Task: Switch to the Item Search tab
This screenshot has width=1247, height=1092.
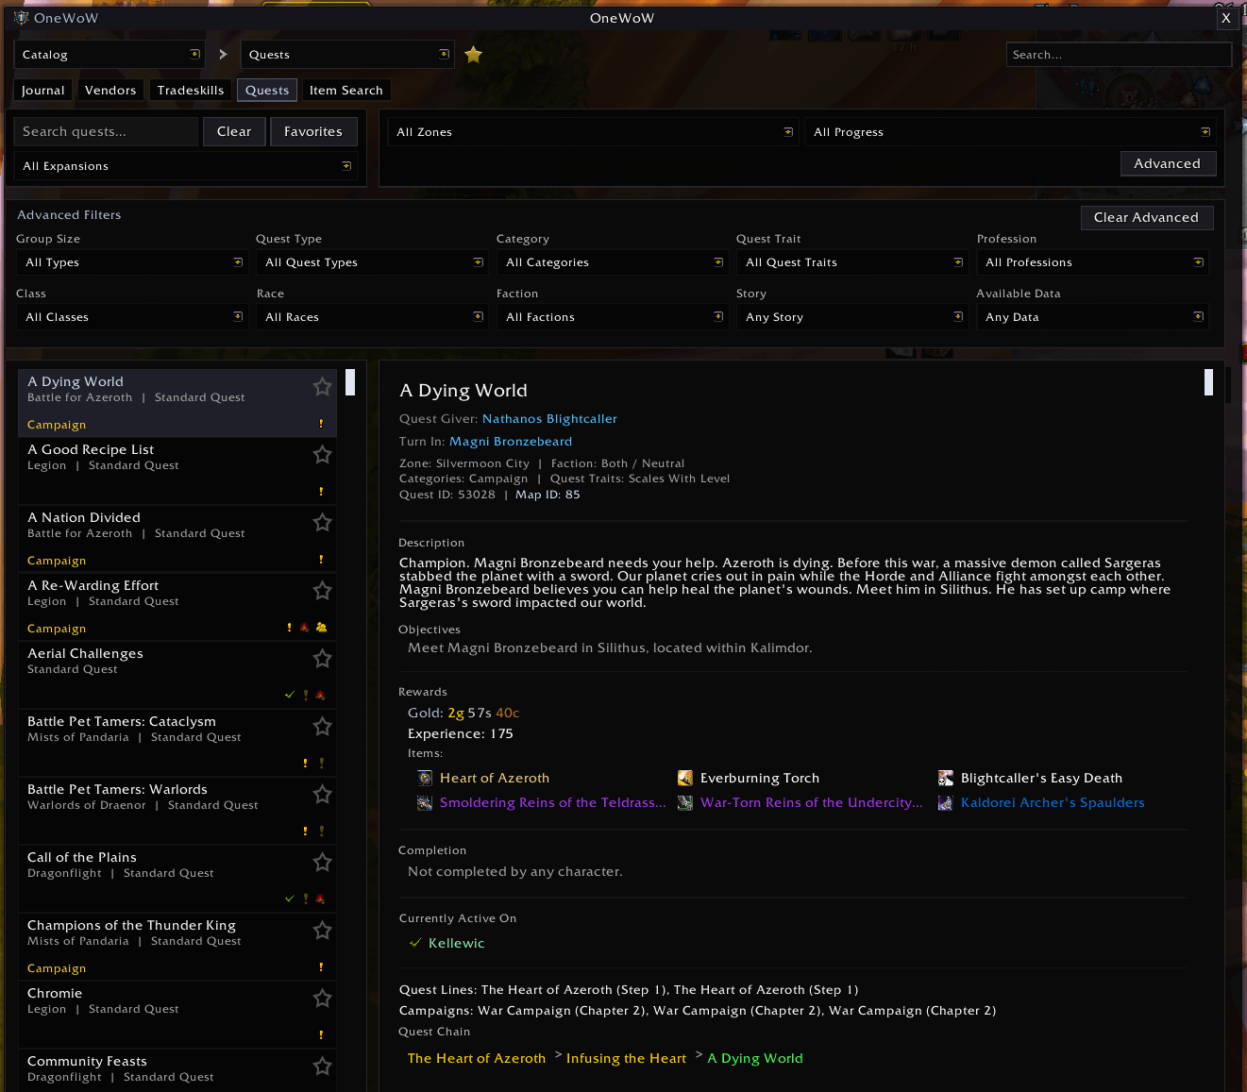Action: (346, 91)
